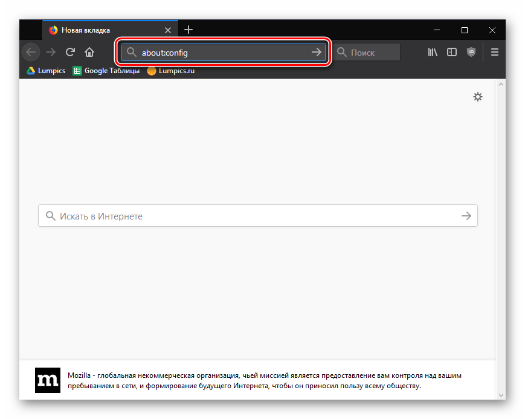Go to the Home page
This screenshot has width=525, height=419.
click(x=89, y=52)
